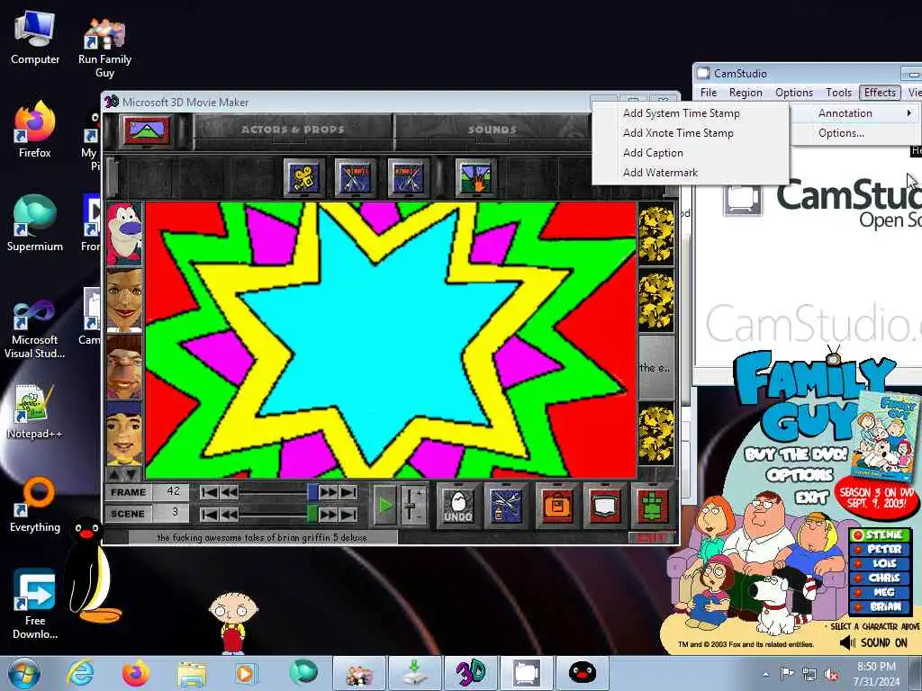Step forward one frame
The height and width of the screenshot is (691, 922).
coord(328,492)
